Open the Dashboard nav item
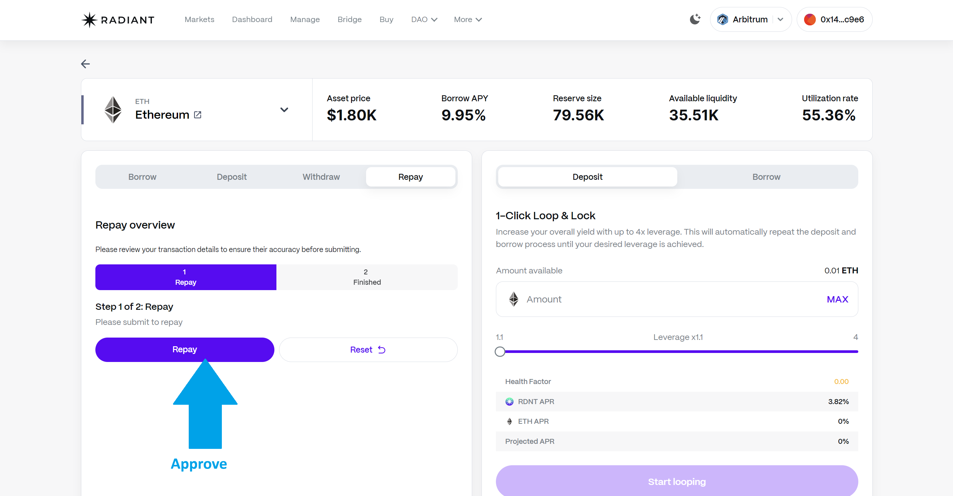 pyautogui.click(x=252, y=20)
